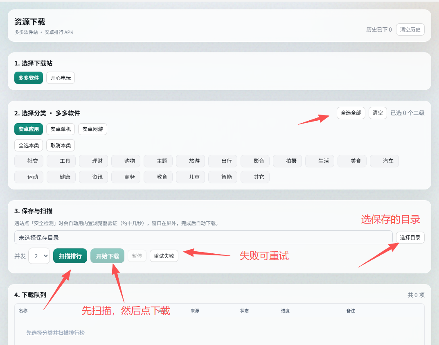Switch to 开心电玩 download site
The height and width of the screenshot is (345, 439).
61,78
